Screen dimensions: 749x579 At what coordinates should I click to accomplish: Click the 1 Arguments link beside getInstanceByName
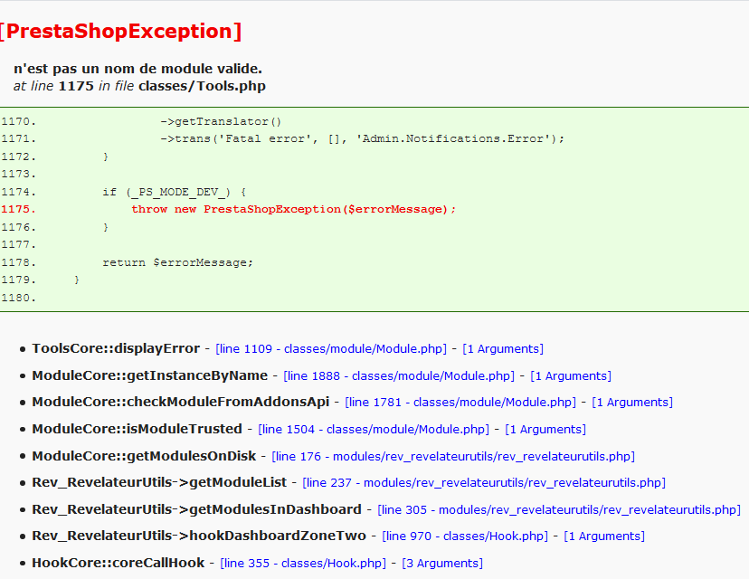point(570,375)
